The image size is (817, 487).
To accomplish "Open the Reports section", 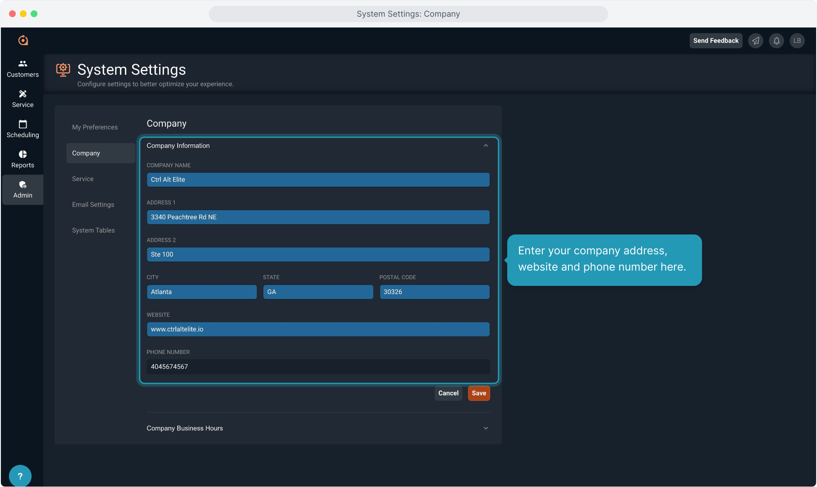I will [23, 159].
